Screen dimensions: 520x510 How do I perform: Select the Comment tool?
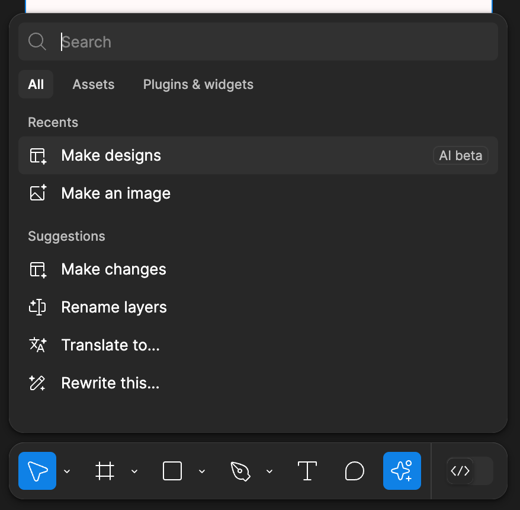coord(355,471)
